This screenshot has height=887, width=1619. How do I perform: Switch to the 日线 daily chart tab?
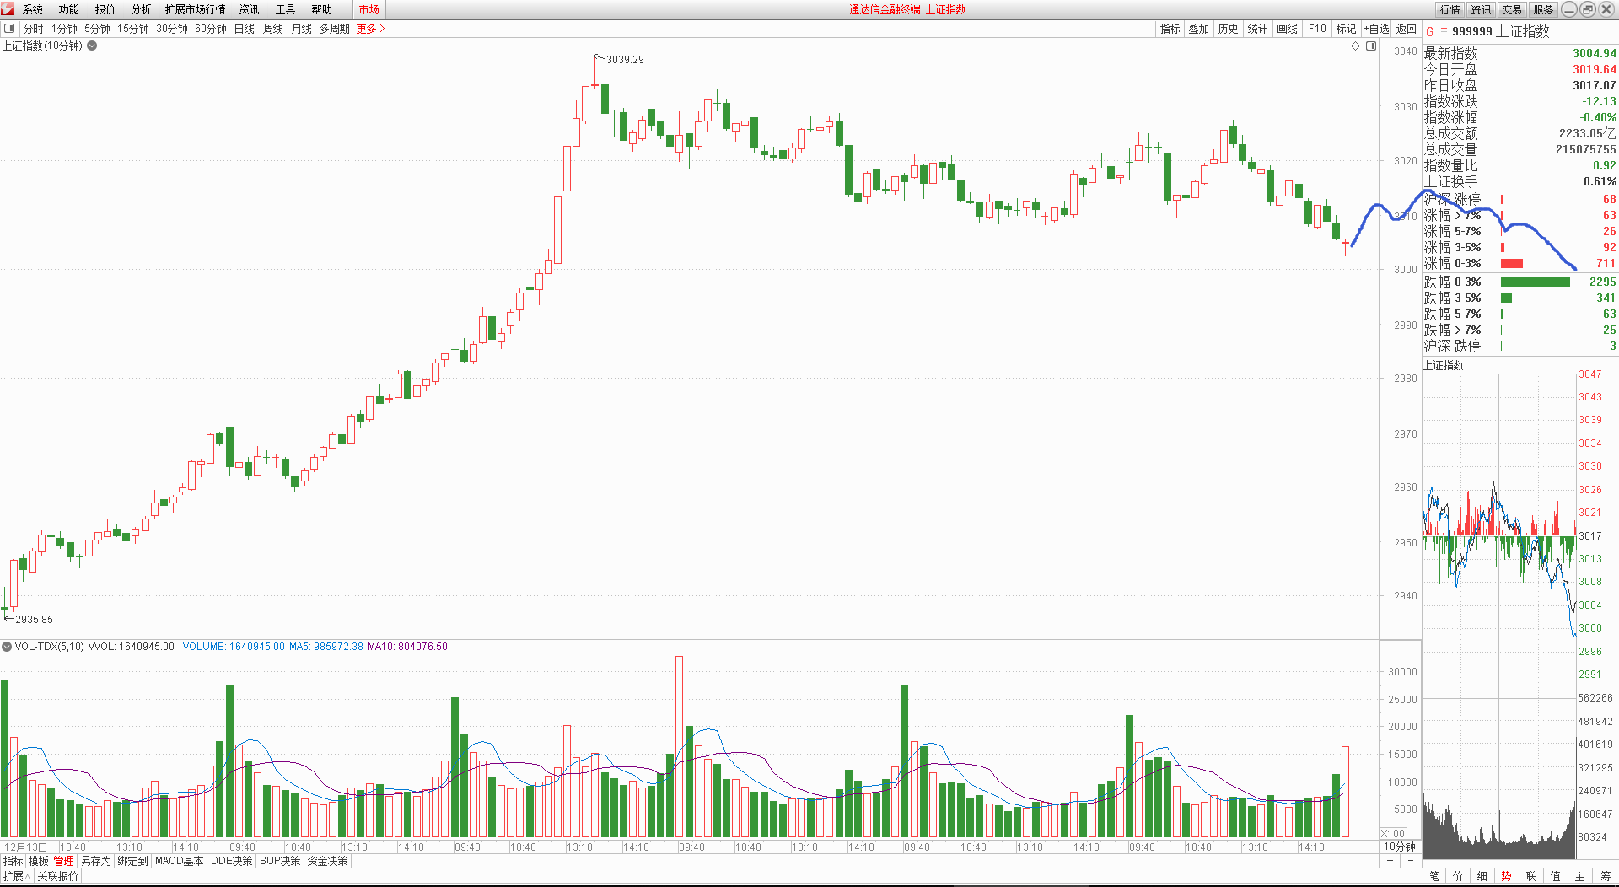coord(244,29)
